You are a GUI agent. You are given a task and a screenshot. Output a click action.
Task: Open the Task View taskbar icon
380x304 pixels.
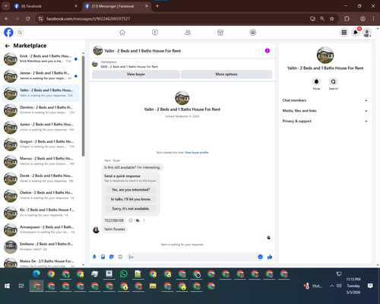(21, 286)
